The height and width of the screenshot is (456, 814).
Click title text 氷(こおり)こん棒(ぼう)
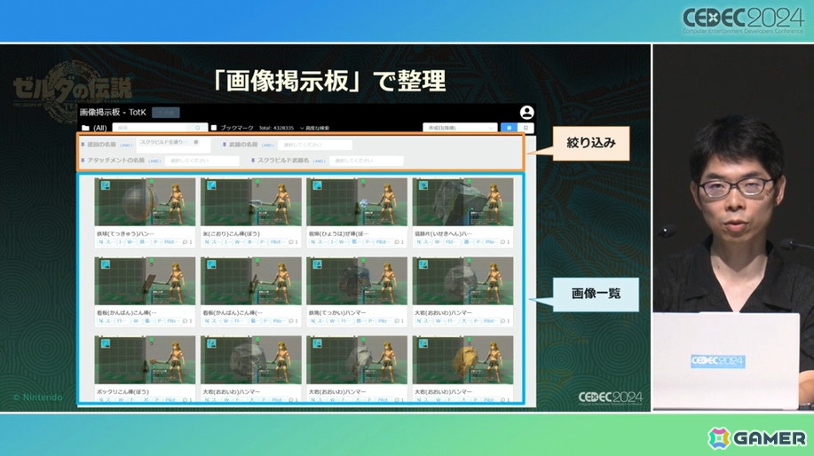232,234
